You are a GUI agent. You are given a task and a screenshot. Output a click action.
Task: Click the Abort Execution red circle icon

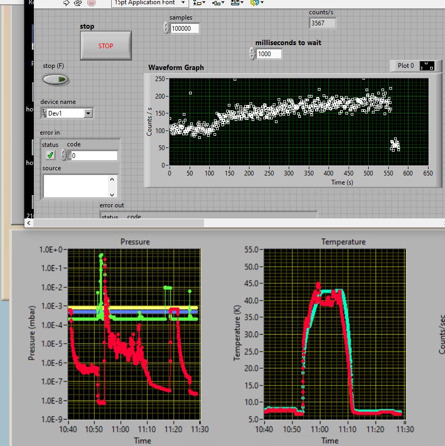click(91, 3)
